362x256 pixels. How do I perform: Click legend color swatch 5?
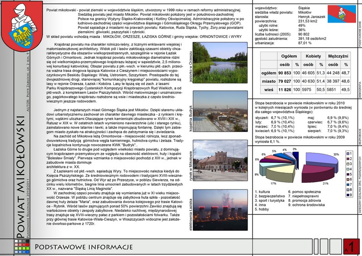(x=348, y=174)
